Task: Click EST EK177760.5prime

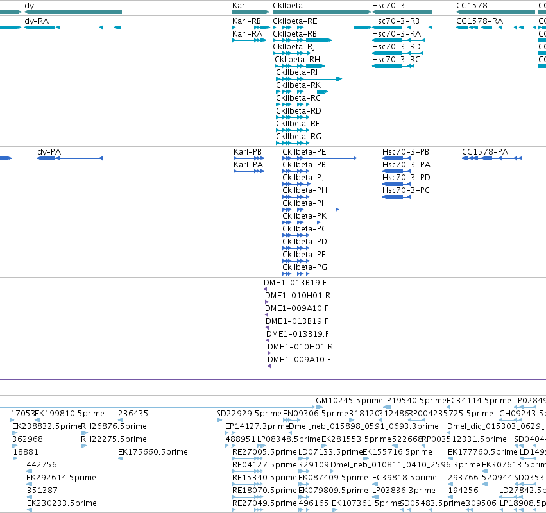Action: tap(482, 453)
